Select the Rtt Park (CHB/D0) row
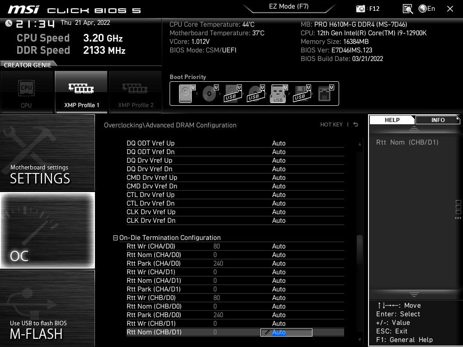This screenshot has height=347, width=463. click(x=235, y=315)
